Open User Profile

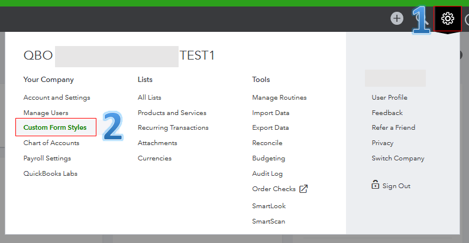tap(389, 97)
